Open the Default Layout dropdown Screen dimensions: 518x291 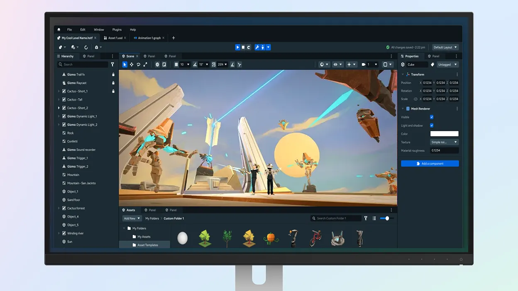445,47
